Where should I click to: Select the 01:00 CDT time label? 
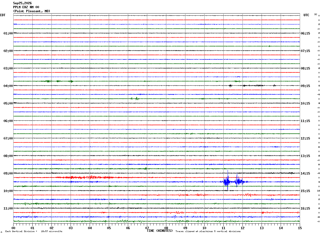[8, 33]
